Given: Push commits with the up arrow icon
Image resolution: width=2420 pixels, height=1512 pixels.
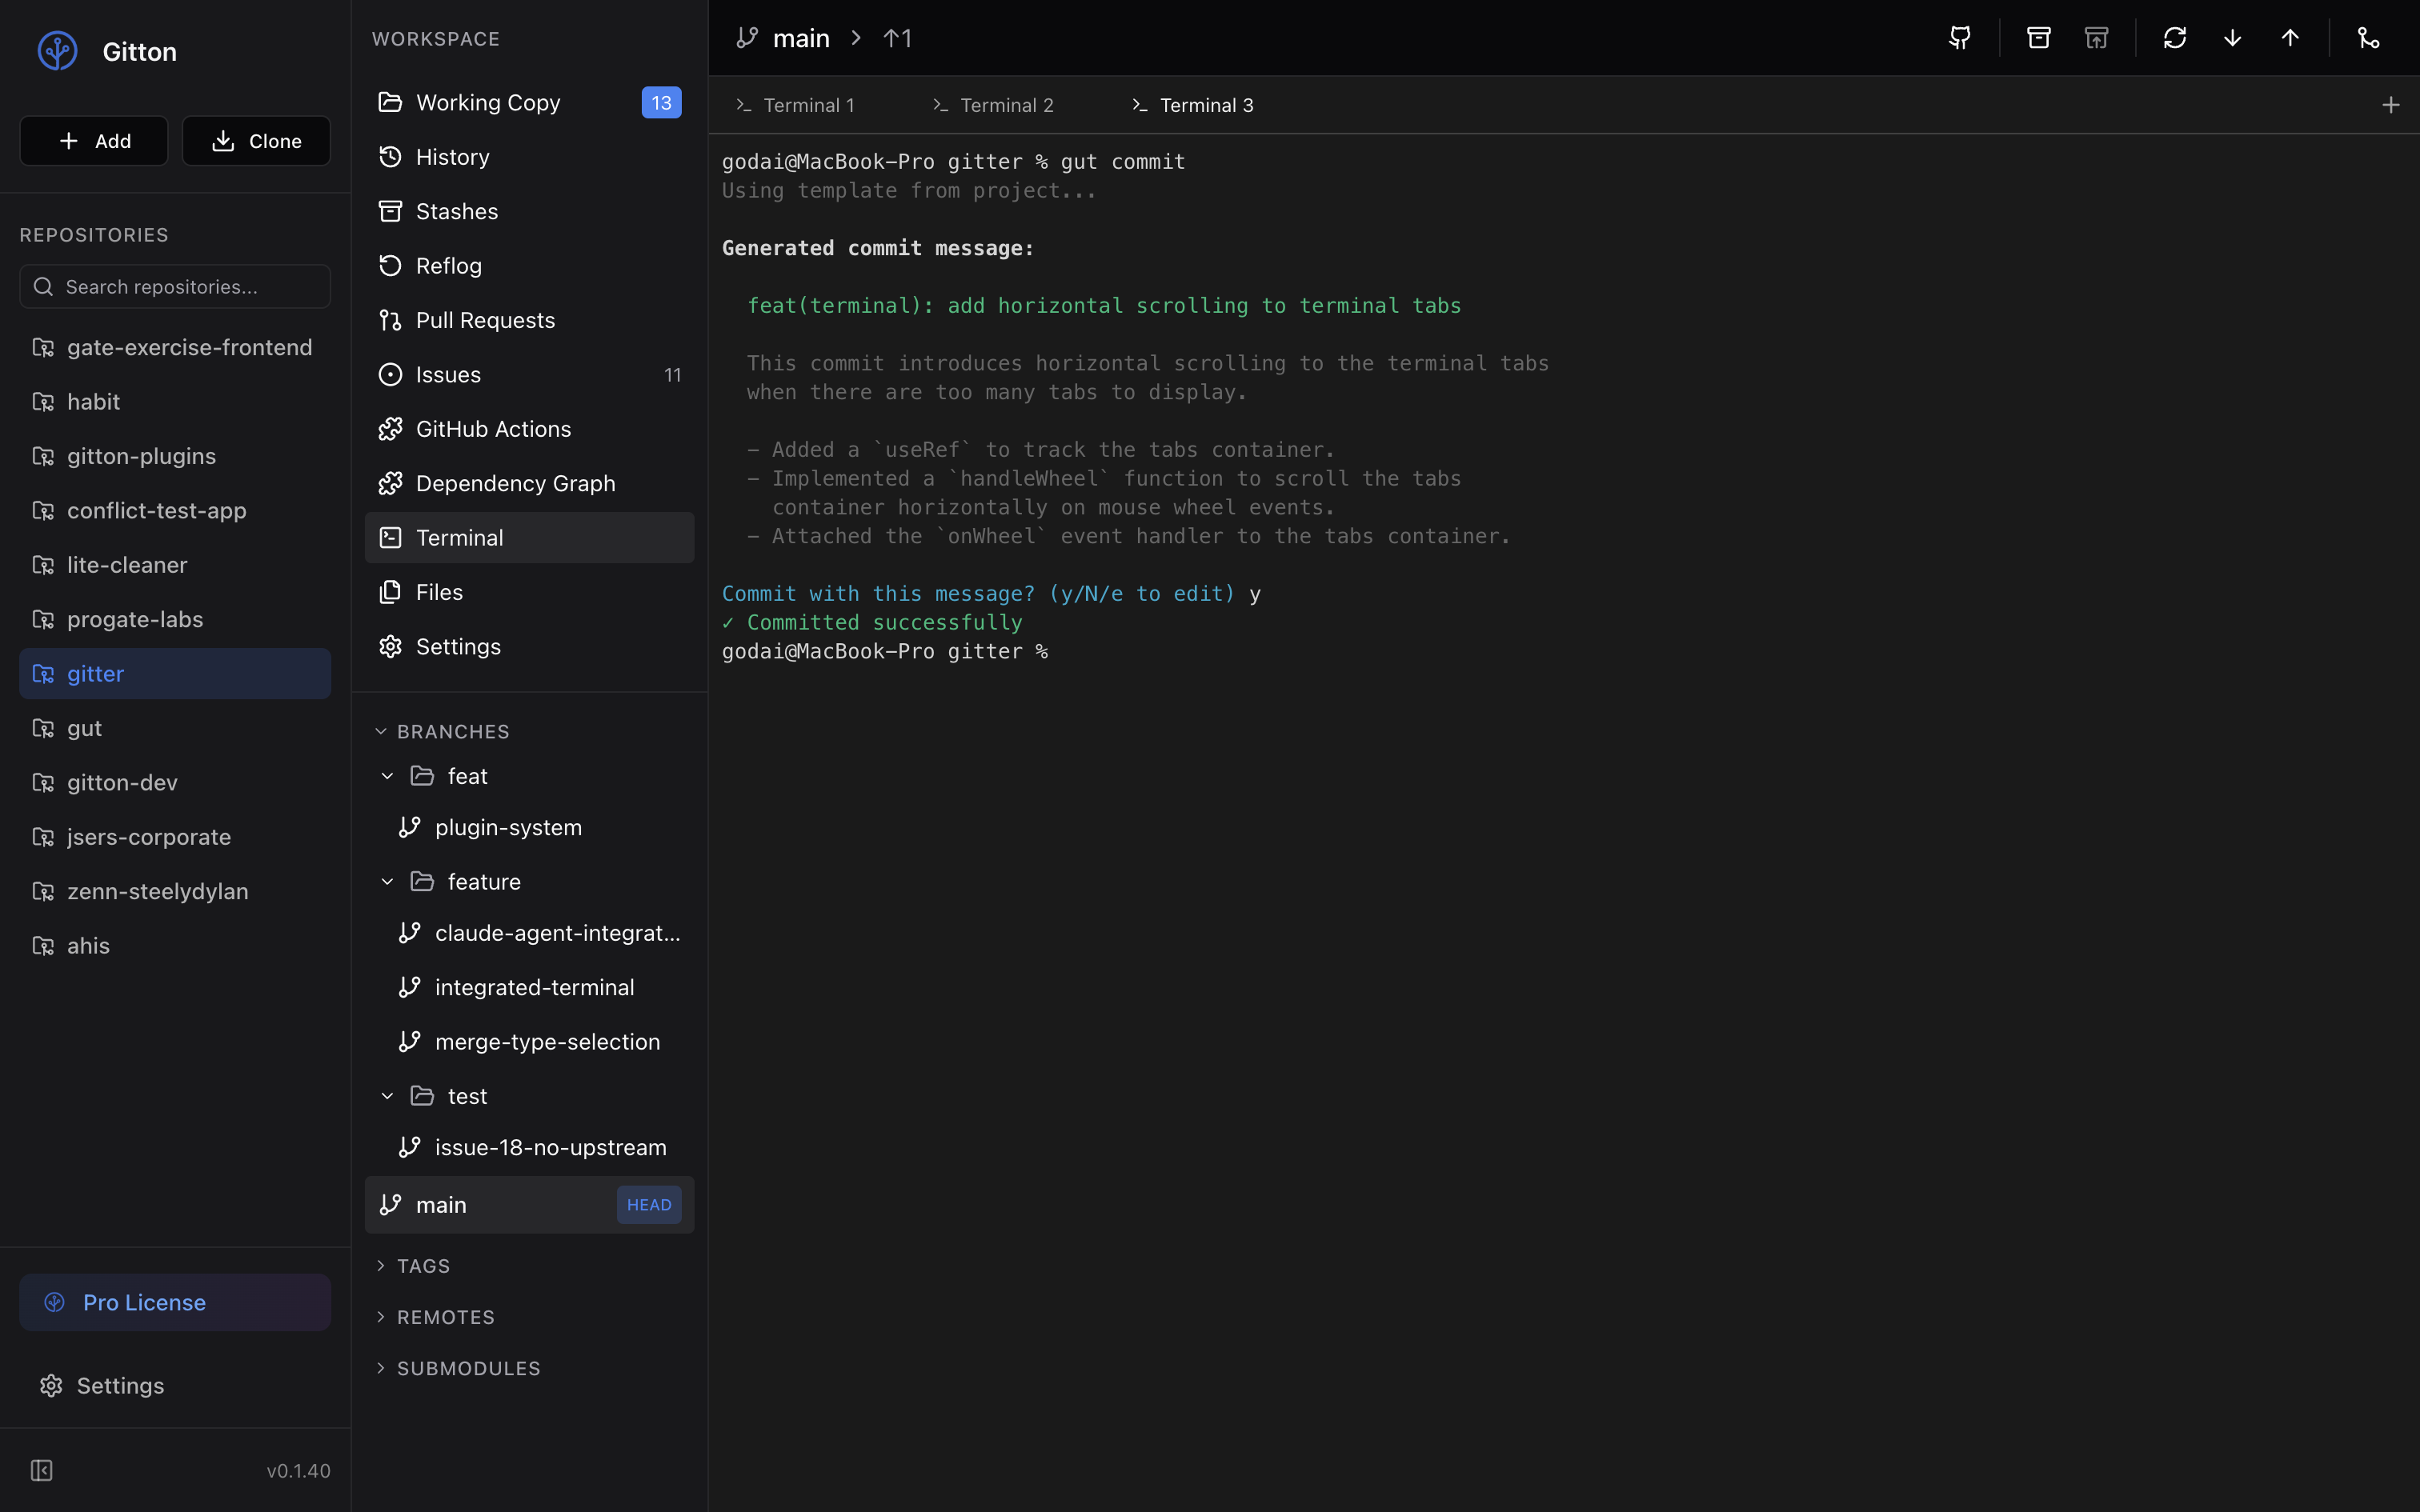Looking at the screenshot, I should [x=2290, y=38].
